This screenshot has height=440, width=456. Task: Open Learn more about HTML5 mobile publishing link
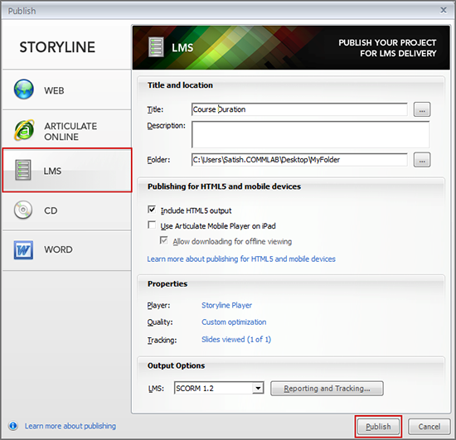coord(241,259)
